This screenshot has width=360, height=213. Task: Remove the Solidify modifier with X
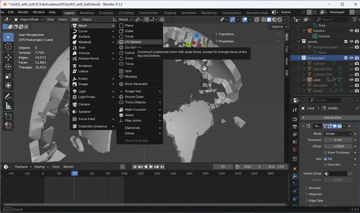pyautogui.click(x=350, y=126)
